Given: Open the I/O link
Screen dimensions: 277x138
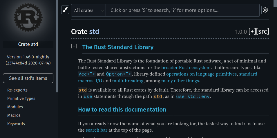Looking at the screenshot, I should 99,81.
